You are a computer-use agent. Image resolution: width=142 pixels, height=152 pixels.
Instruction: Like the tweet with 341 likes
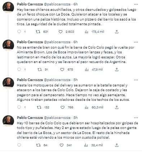tap(62, 145)
